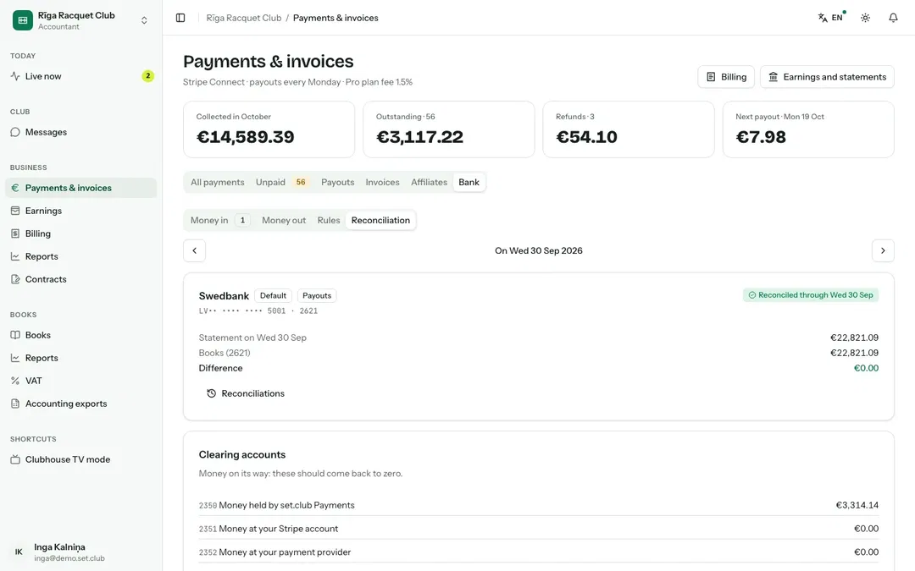Open Reconciliations history link
Image resolution: width=915 pixels, height=571 pixels.
tap(246, 394)
